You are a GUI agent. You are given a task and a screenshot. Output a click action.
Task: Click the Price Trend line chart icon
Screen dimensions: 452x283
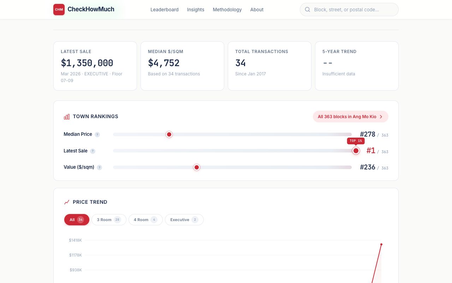point(67,202)
